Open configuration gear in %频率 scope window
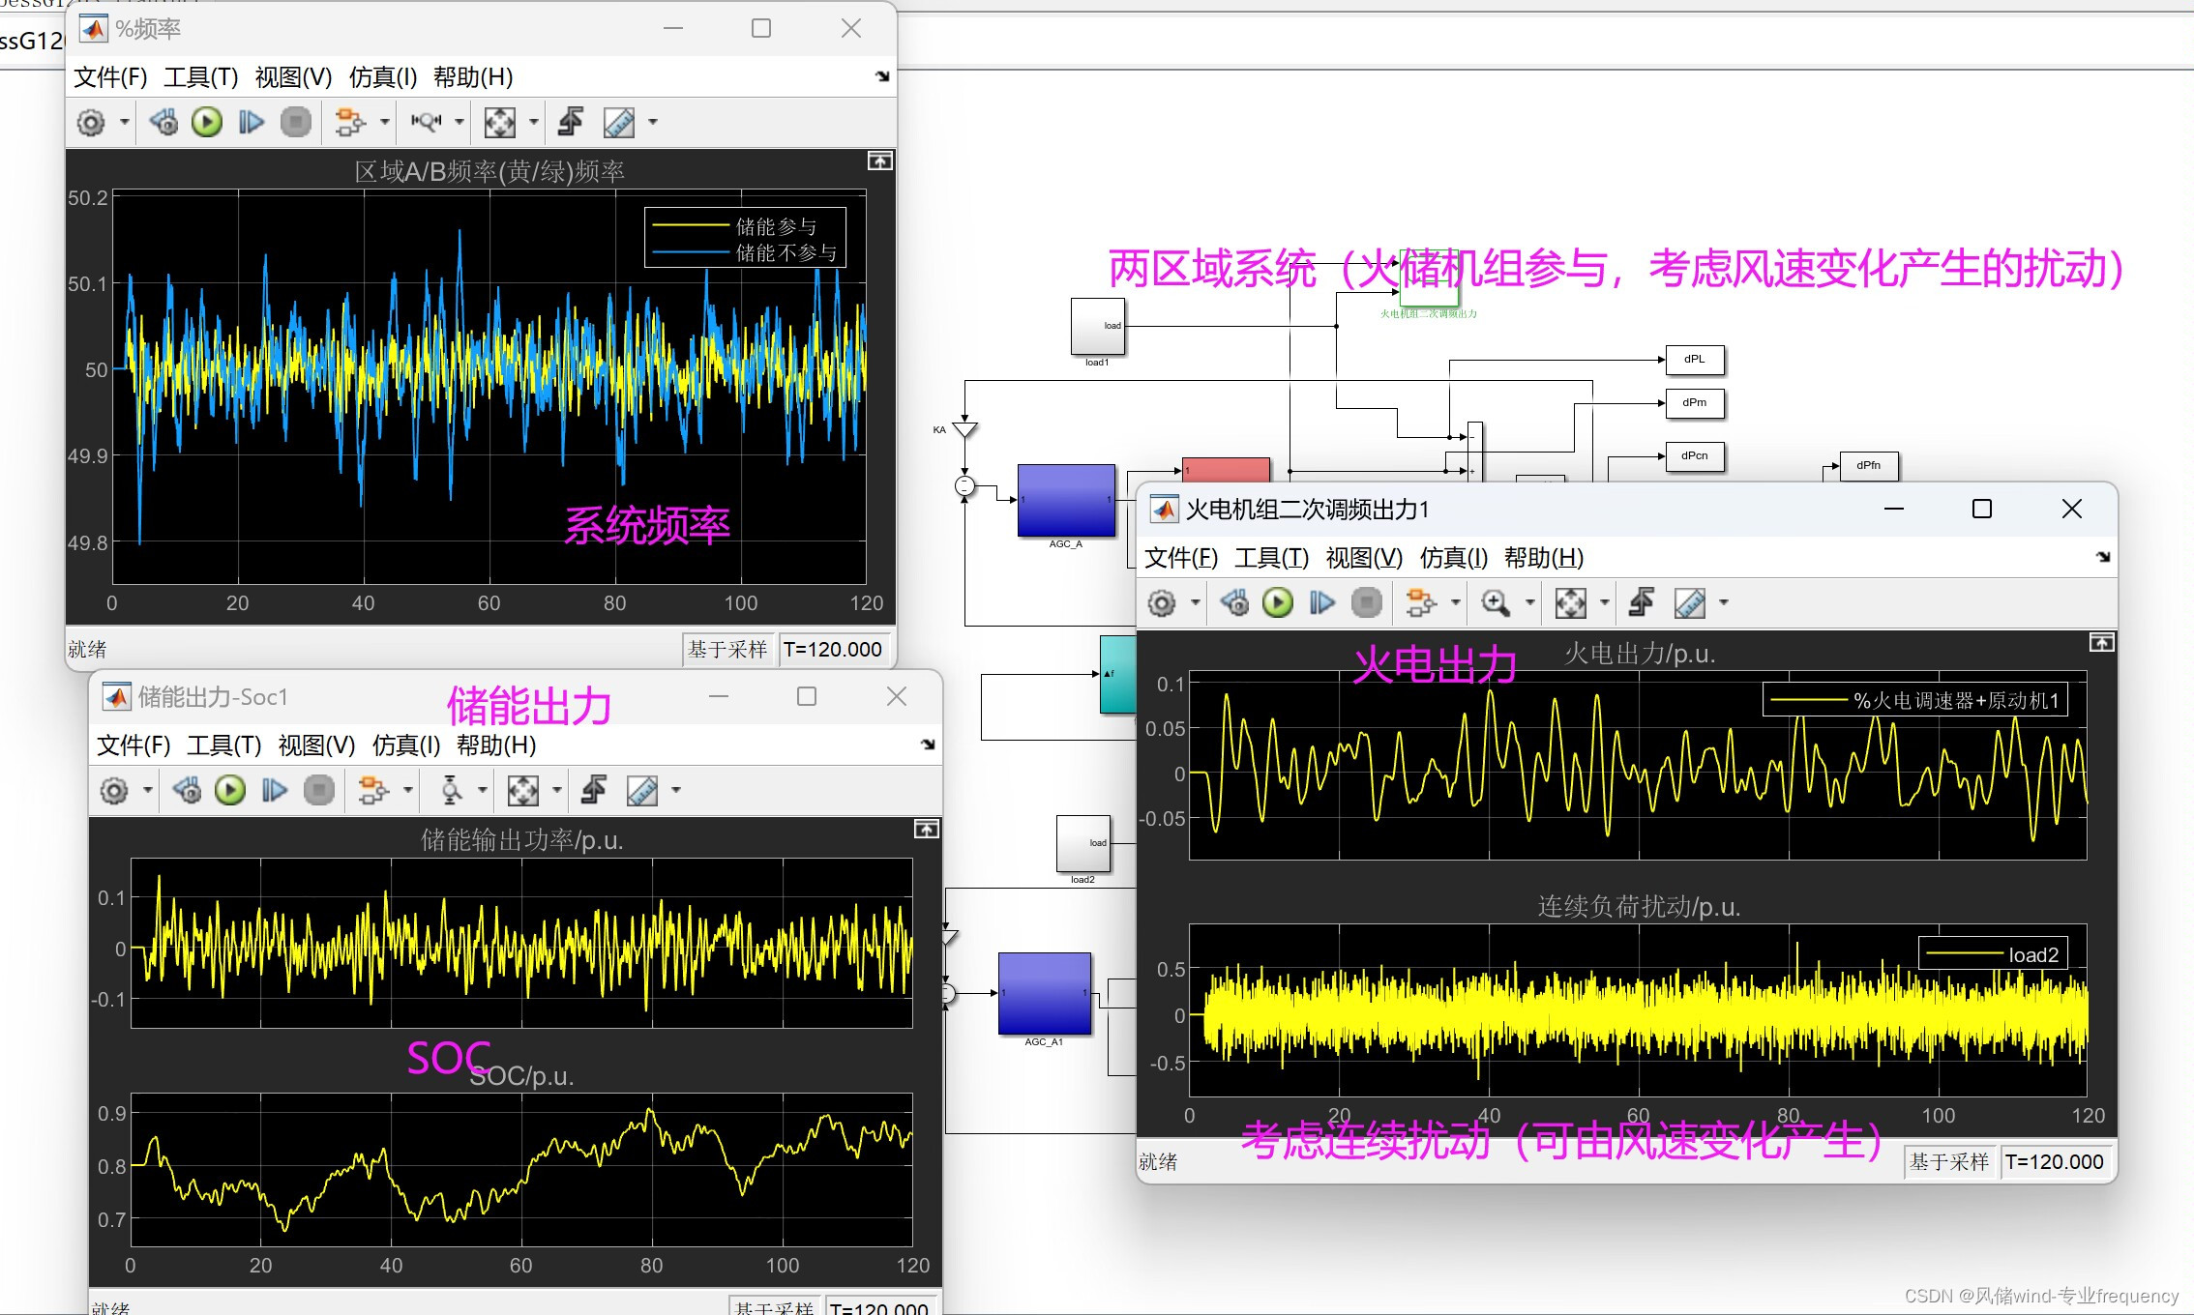2194x1315 pixels. [x=91, y=123]
